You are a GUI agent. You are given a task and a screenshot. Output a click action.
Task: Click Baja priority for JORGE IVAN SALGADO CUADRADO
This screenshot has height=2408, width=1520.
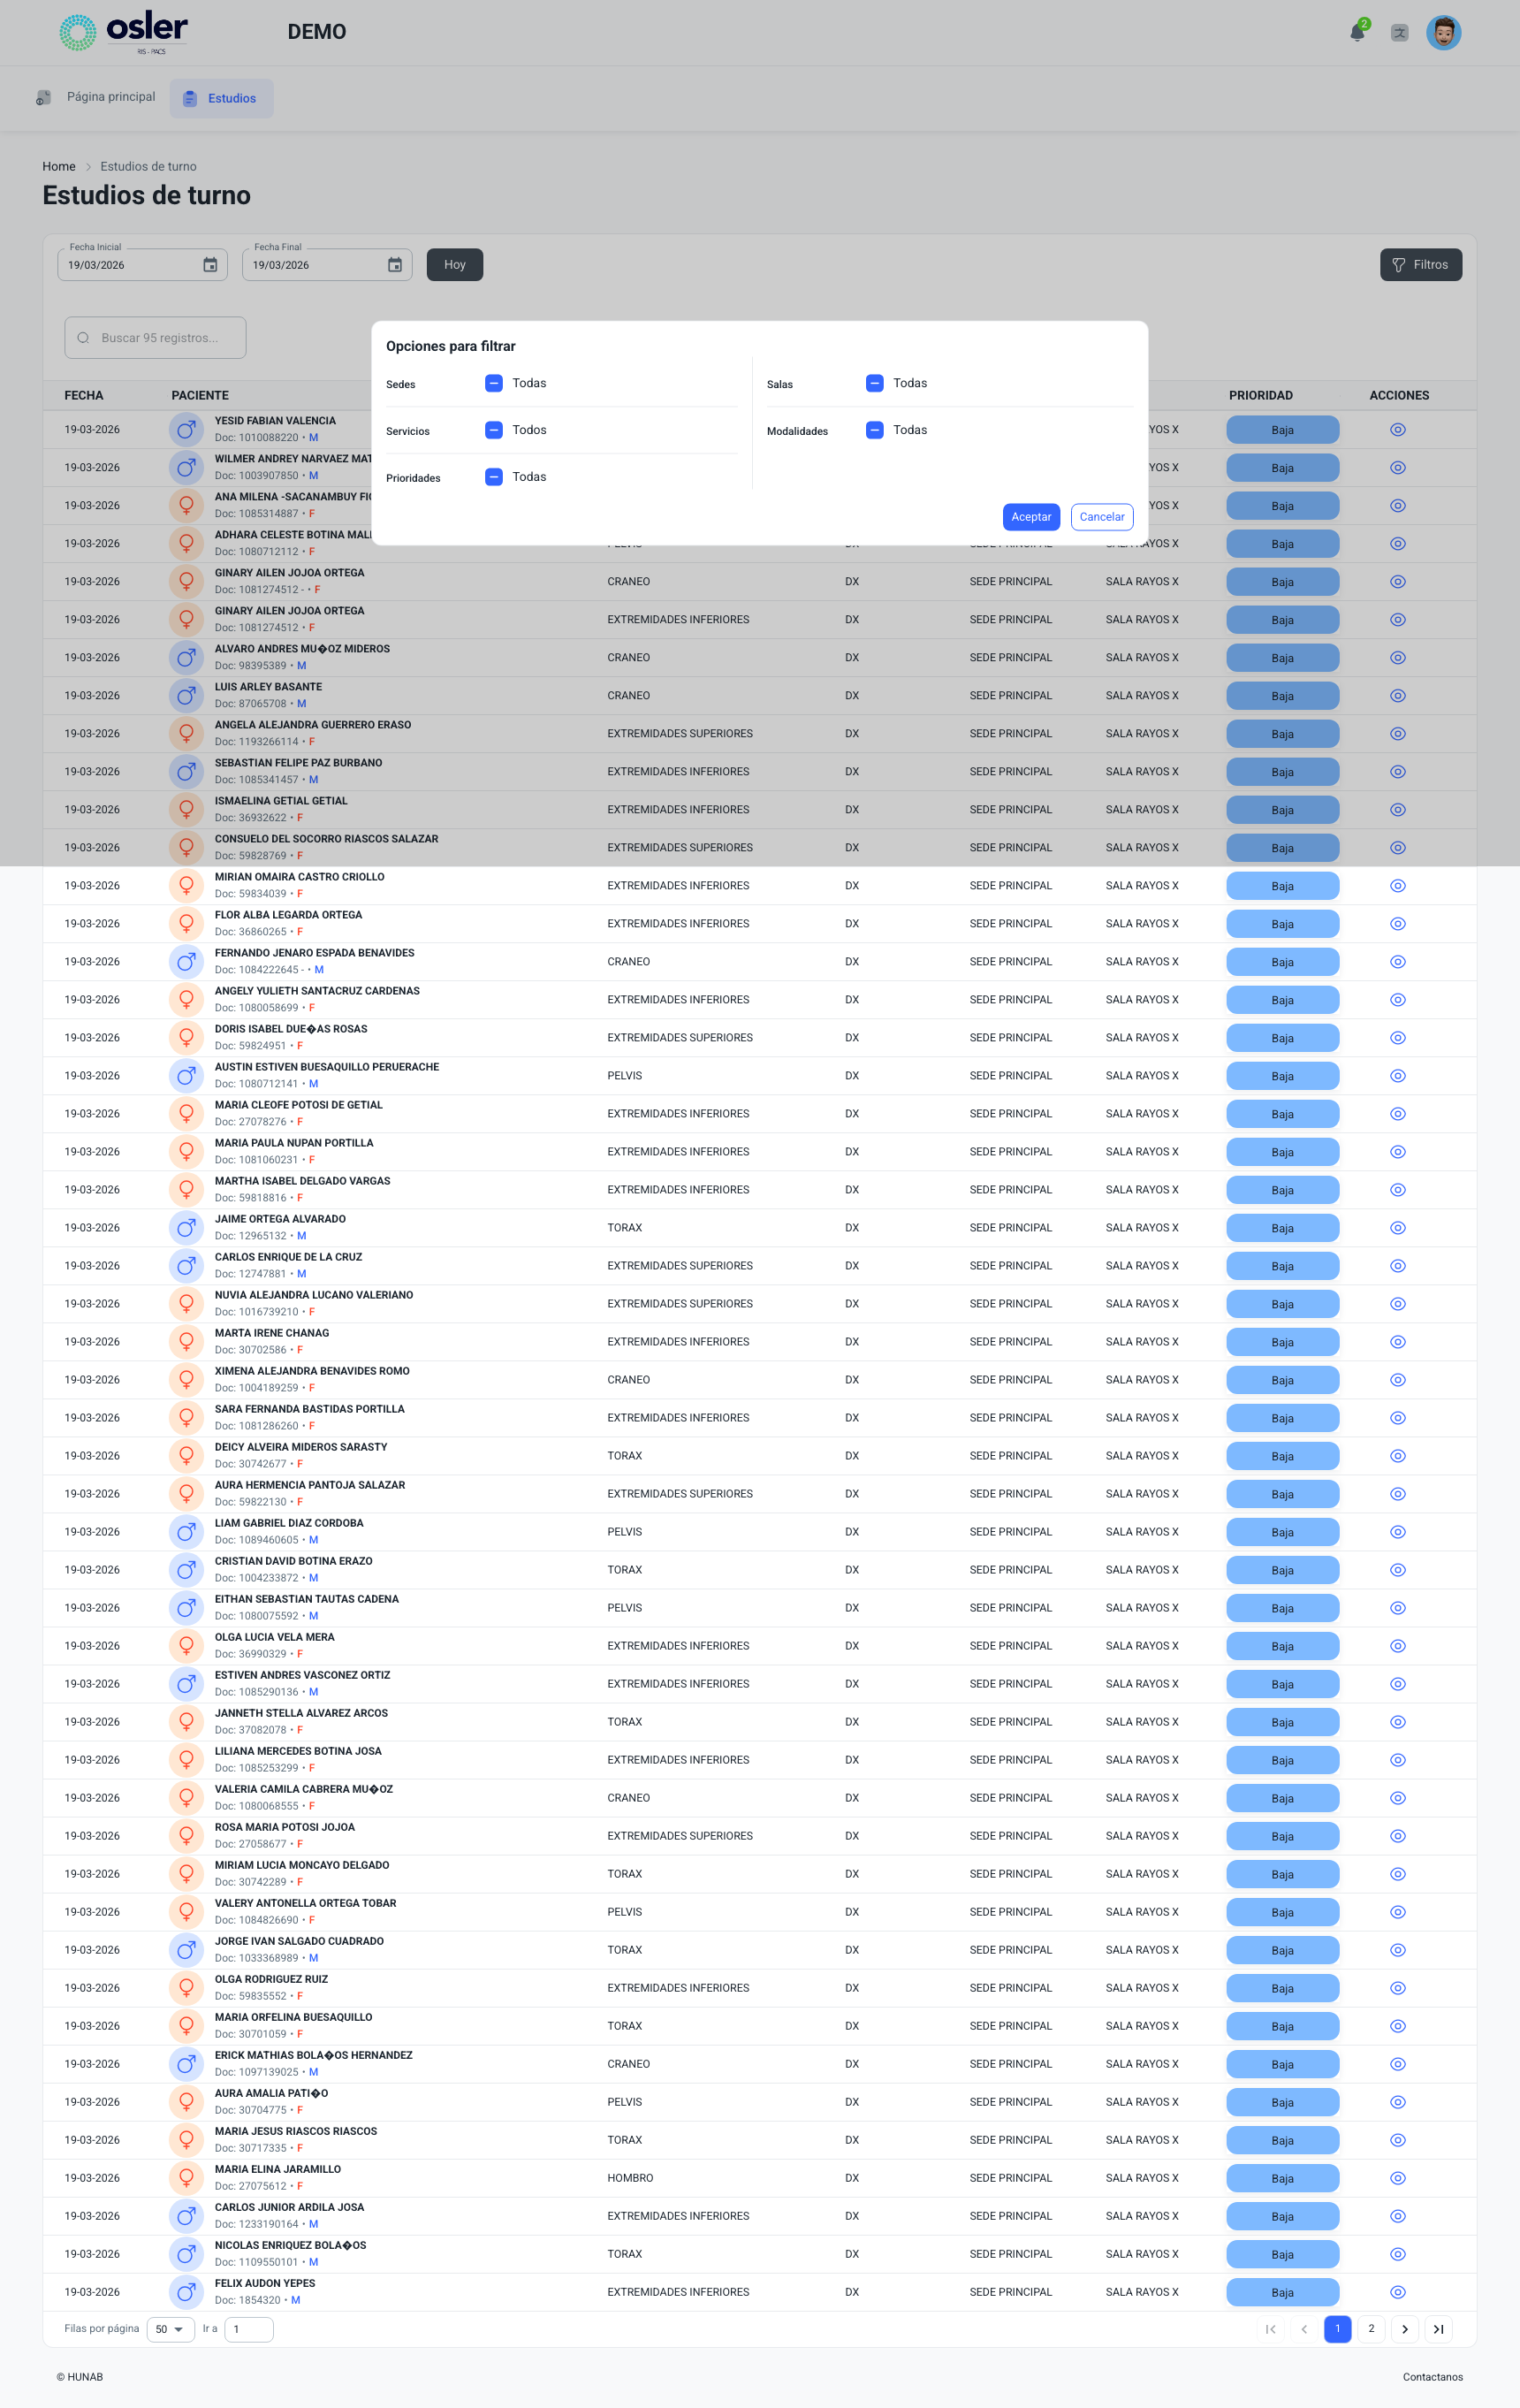1282,1950
